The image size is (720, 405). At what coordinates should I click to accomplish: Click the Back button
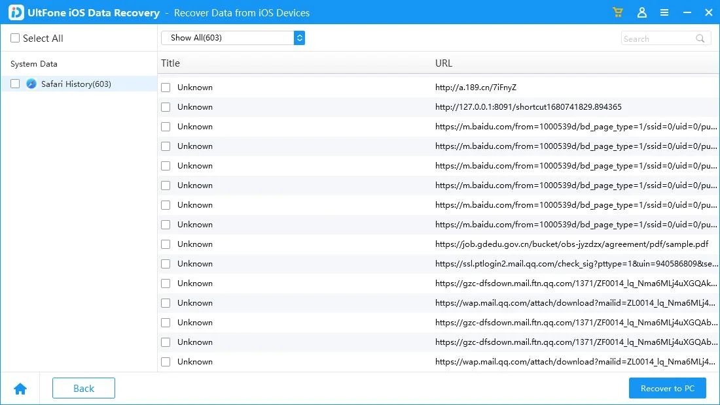pyautogui.click(x=84, y=388)
